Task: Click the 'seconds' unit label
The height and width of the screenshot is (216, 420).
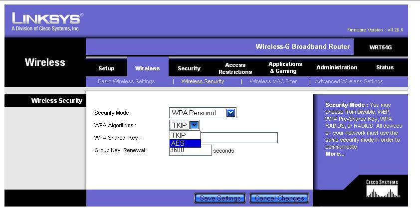Action: pyautogui.click(x=223, y=151)
